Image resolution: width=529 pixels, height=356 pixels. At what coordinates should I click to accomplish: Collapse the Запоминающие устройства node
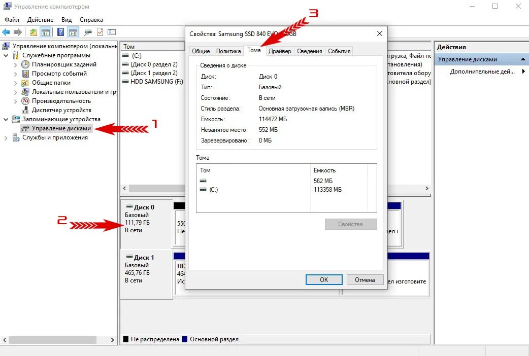click(6, 119)
